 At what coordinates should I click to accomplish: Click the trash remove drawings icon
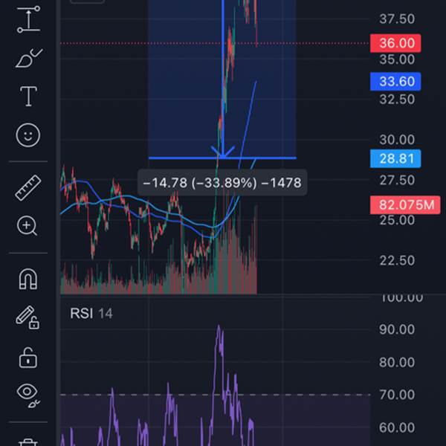(28, 442)
